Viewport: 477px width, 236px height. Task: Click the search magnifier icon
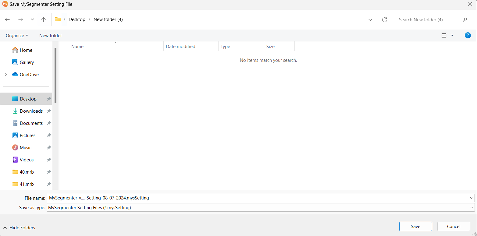(465, 20)
